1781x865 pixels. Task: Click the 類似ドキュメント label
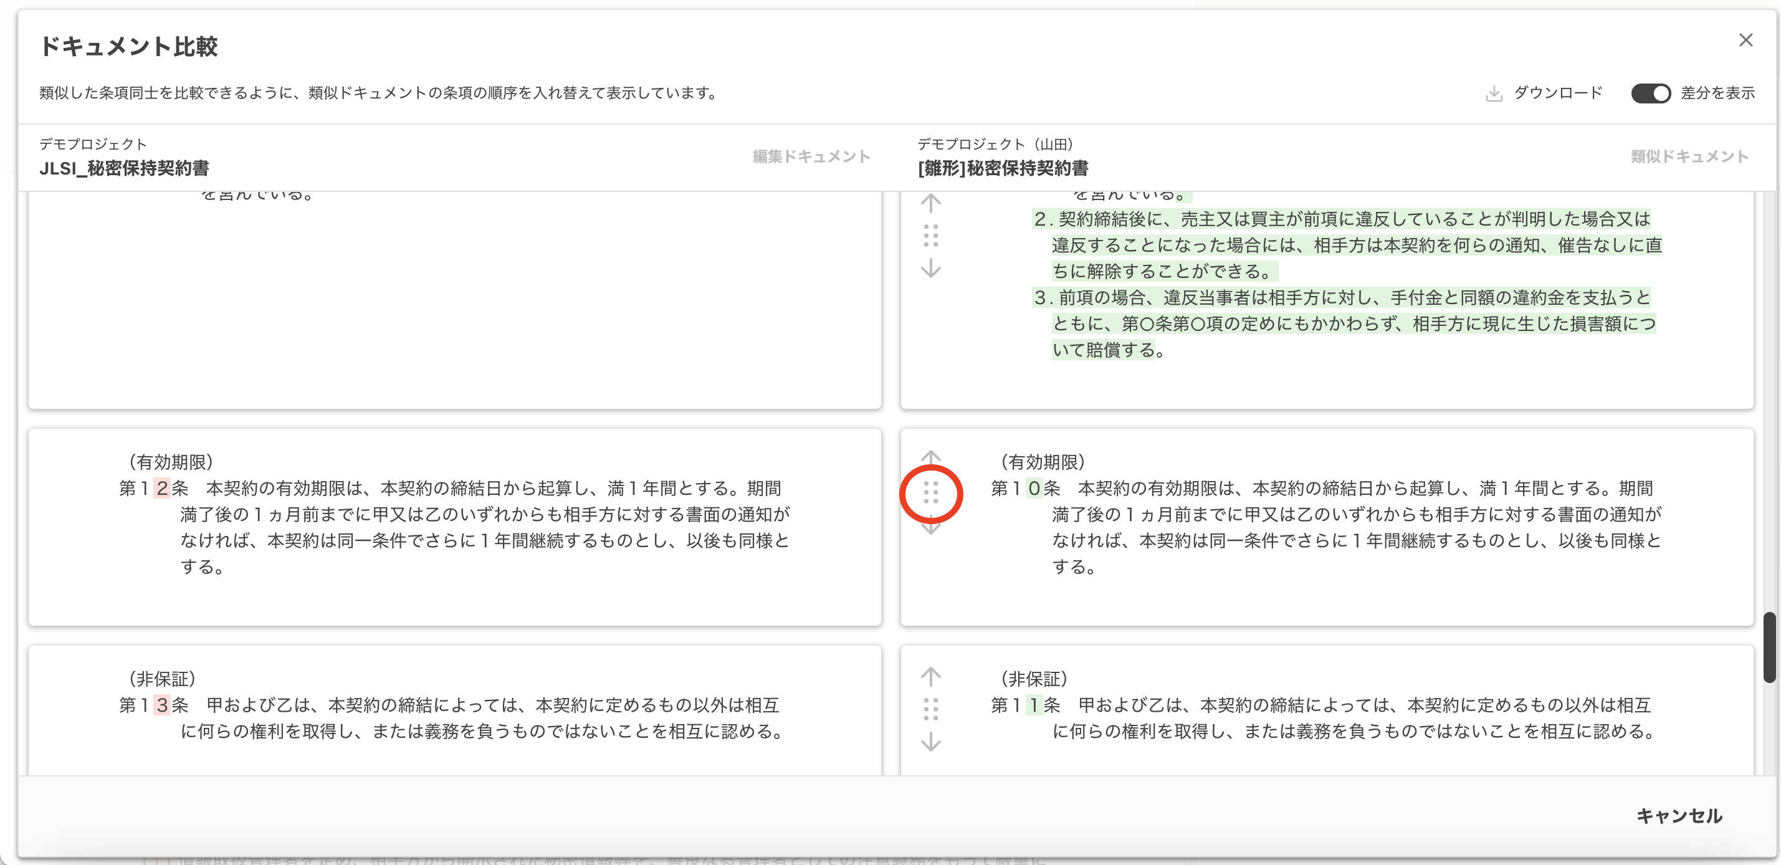click(x=1689, y=156)
